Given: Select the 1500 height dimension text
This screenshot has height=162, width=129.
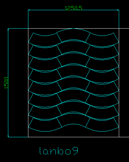Looking at the screenshot, I should [6, 83].
